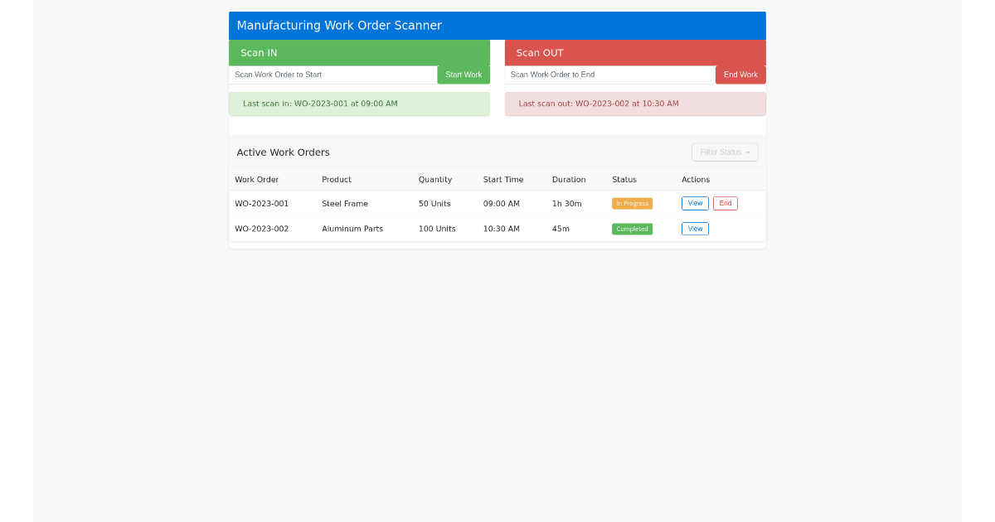Image resolution: width=995 pixels, height=522 pixels.
Task: Click the End Work button
Action: (740, 75)
